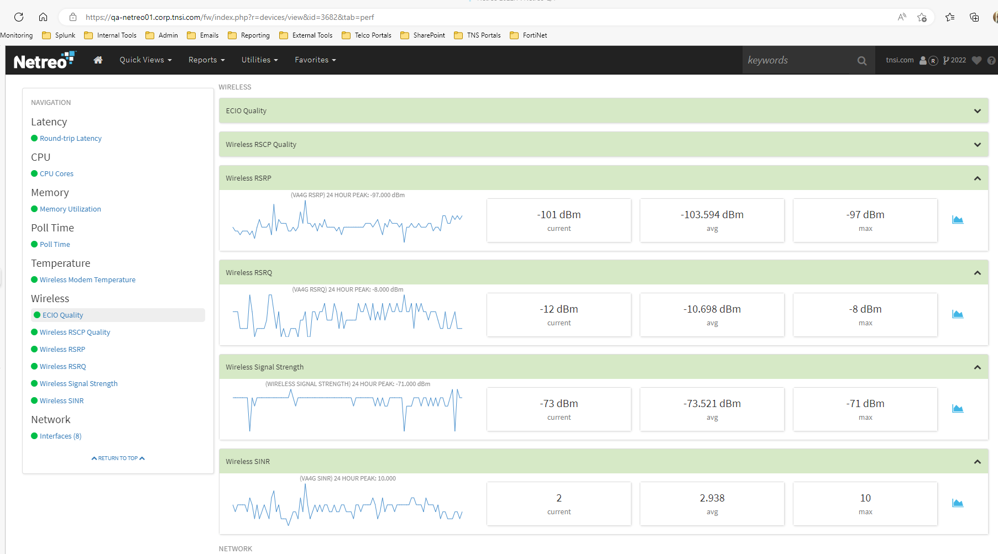The image size is (998, 554).
Task: Click the Wireless SINR sparkline chart
Action: 347,505
